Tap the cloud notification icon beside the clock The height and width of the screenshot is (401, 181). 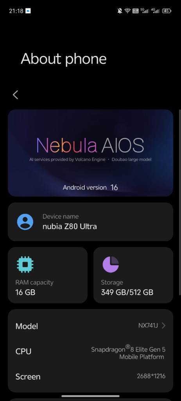(x=28, y=11)
